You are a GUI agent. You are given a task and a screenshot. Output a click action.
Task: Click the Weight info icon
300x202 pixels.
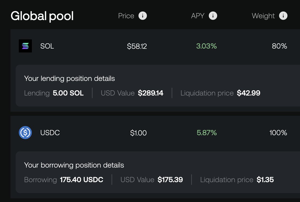tap(283, 16)
